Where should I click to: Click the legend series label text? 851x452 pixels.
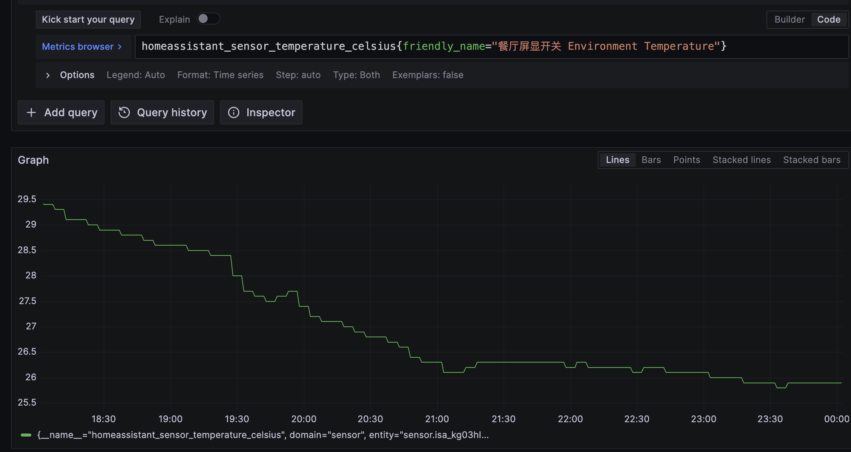263,435
